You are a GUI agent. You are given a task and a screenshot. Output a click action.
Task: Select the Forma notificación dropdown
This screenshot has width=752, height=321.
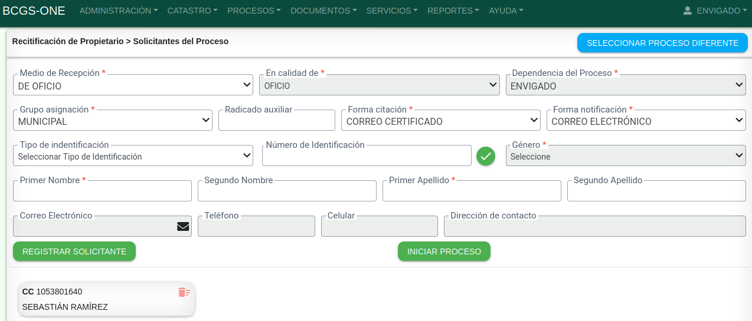tap(645, 121)
